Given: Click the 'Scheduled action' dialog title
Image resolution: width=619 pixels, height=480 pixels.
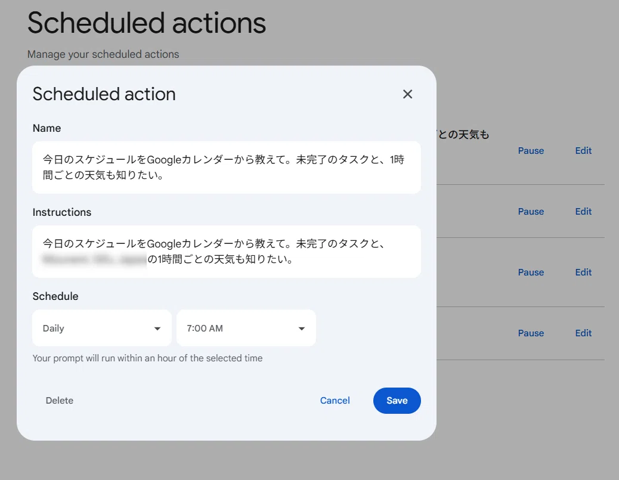Looking at the screenshot, I should click(104, 94).
